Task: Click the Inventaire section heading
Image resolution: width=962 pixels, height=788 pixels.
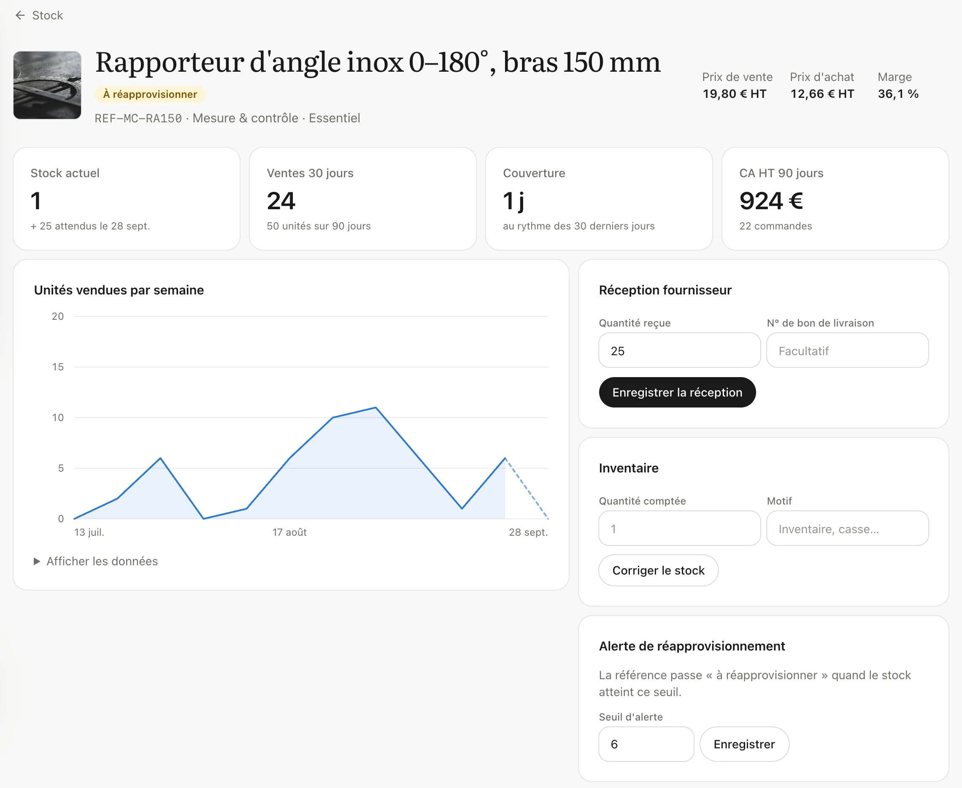Action: point(628,468)
